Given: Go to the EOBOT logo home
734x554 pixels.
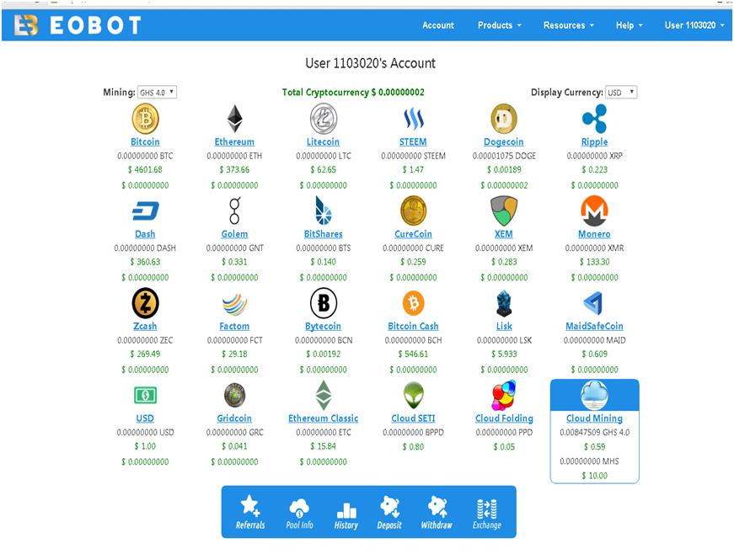Looking at the screenshot, I should click(x=78, y=25).
